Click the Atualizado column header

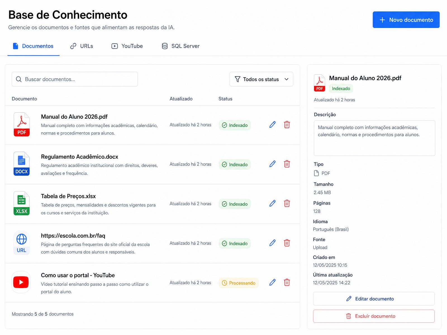[181, 99]
